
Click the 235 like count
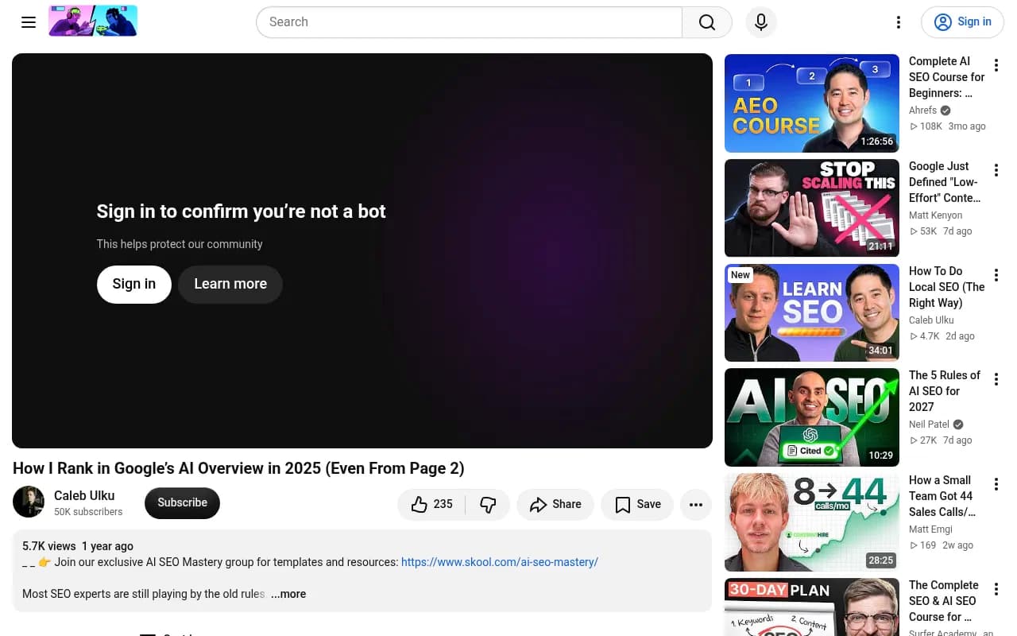pyautogui.click(x=443, y=504)
